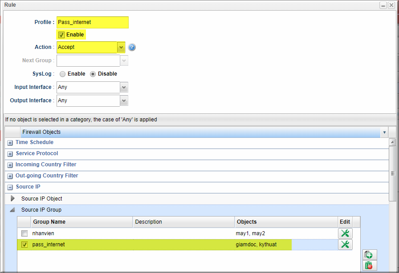Viewport: 399px width, 273px height.
Task: Select SysLog Enable radio button
Action: click(62, 74)
